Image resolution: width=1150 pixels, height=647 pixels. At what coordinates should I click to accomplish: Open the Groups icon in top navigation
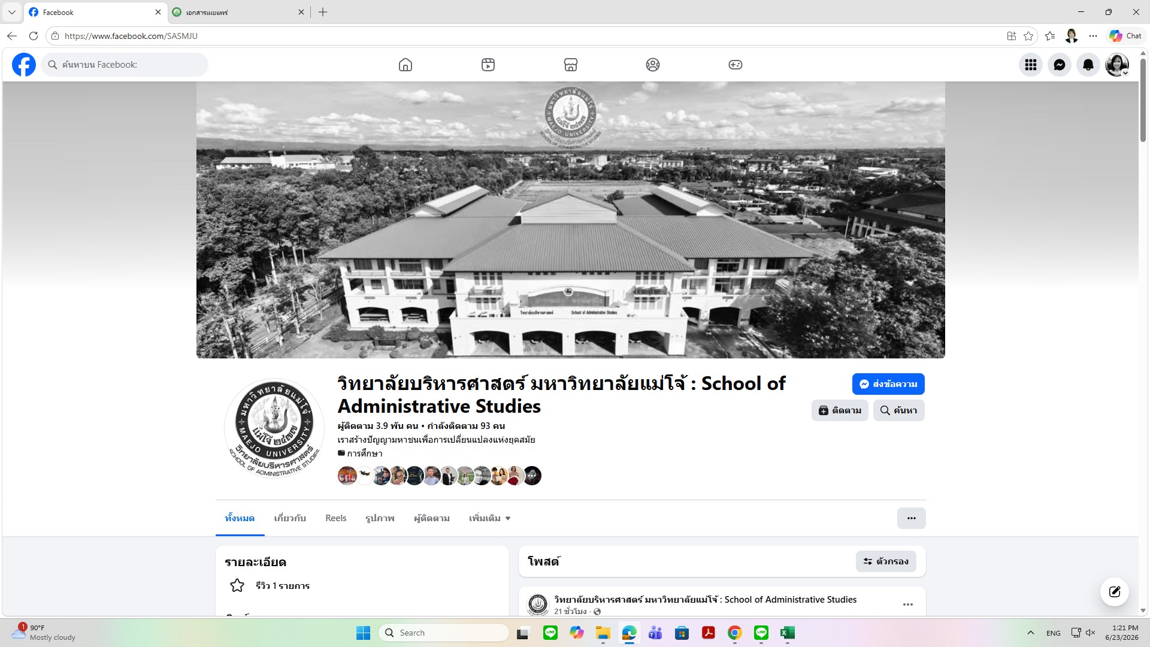pos(653,65)
